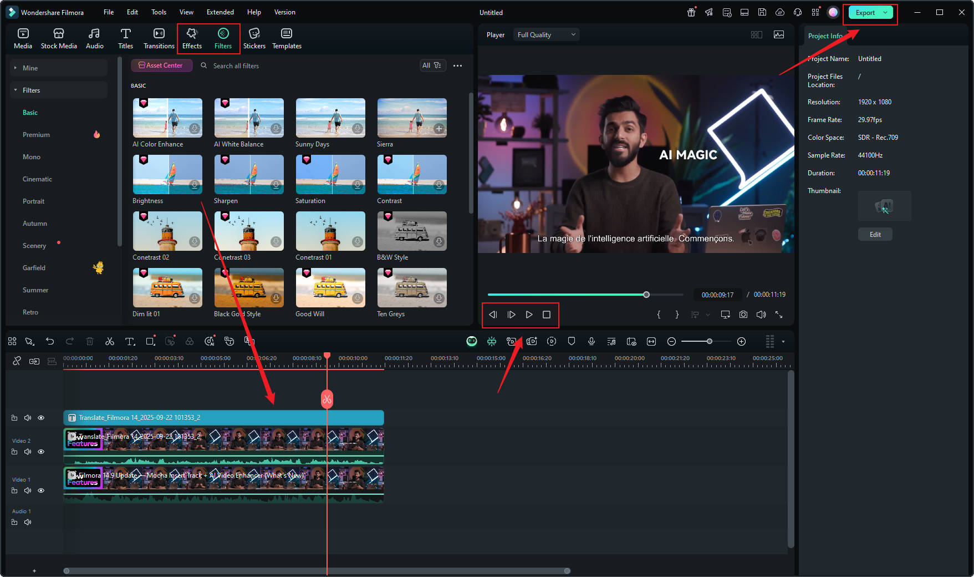The width and height of the screenshot is (974, 577).
Task: Hide the subtitle track with eye icon
Action: [41, 418]
